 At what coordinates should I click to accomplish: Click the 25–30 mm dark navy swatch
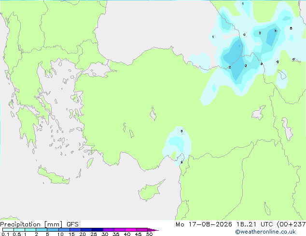(97, 230)
